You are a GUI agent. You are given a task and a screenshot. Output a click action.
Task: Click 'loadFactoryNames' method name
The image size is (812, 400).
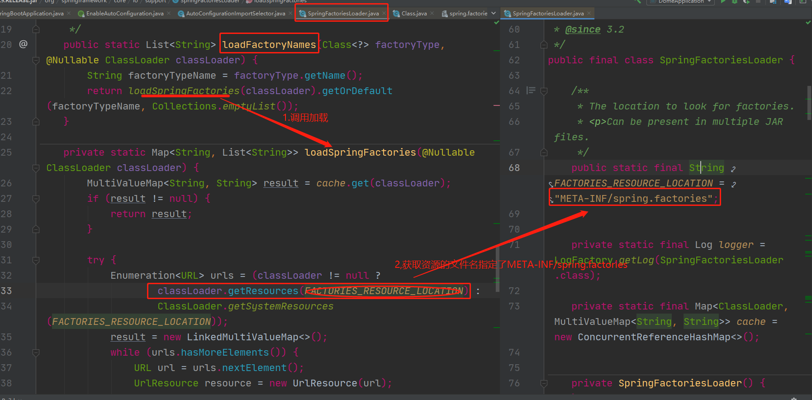269,44
